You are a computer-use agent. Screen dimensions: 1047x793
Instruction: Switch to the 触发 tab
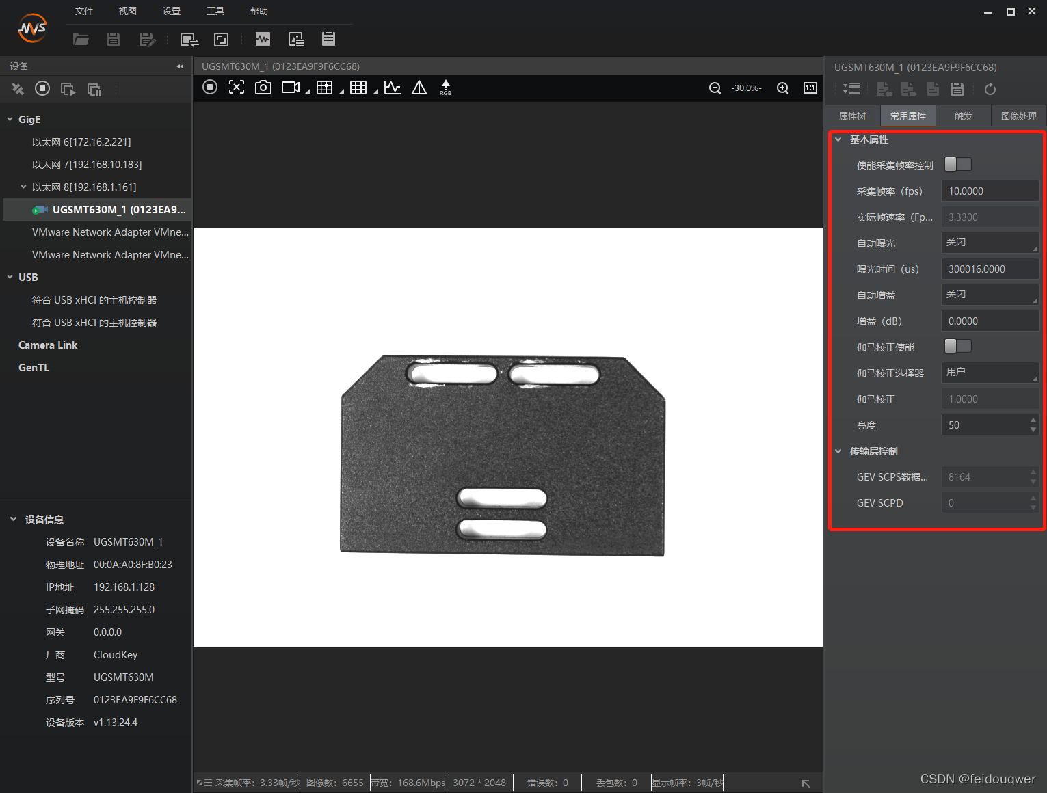point(964,116)
